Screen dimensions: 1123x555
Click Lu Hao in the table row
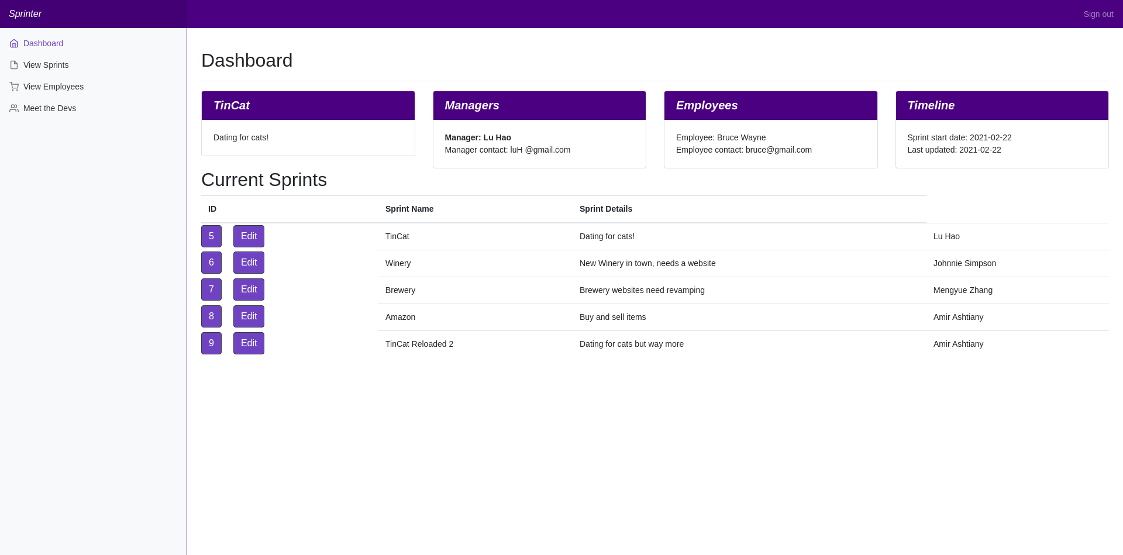tap(946, 236)
